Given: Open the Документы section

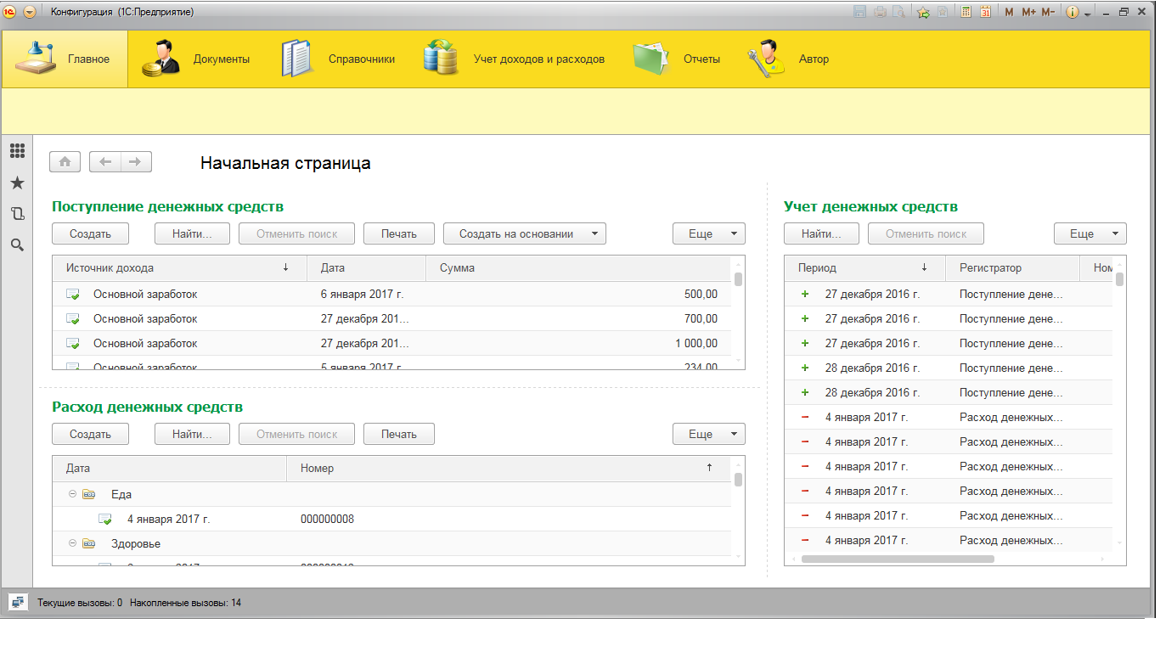Looking at the screenshot, I should (195, 59).
